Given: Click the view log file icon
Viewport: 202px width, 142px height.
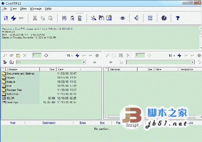Looking at the screenshot, I should point(80,18).
